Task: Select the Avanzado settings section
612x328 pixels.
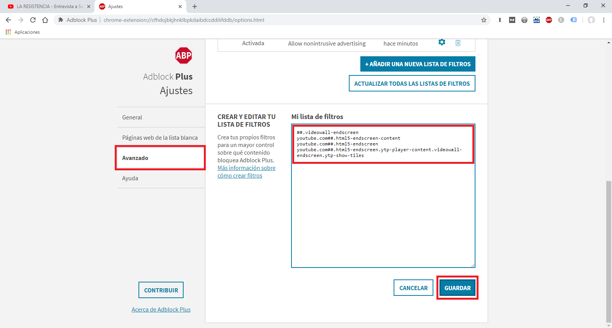Action: click(x=160, y=158)
